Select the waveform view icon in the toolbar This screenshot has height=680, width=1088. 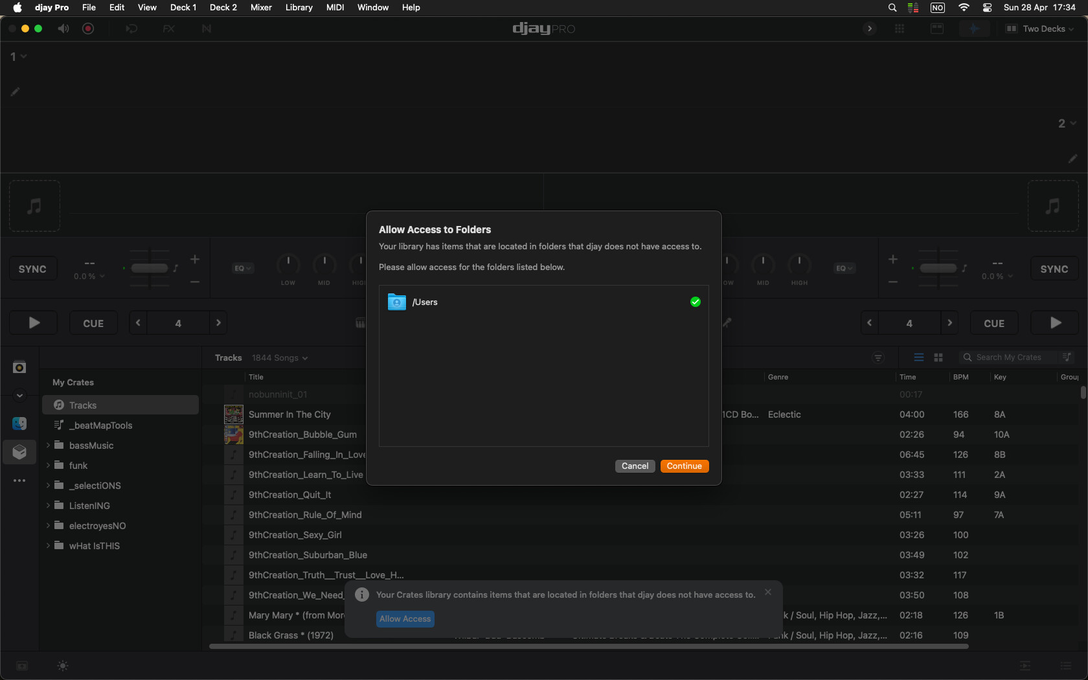coord(975,28)
